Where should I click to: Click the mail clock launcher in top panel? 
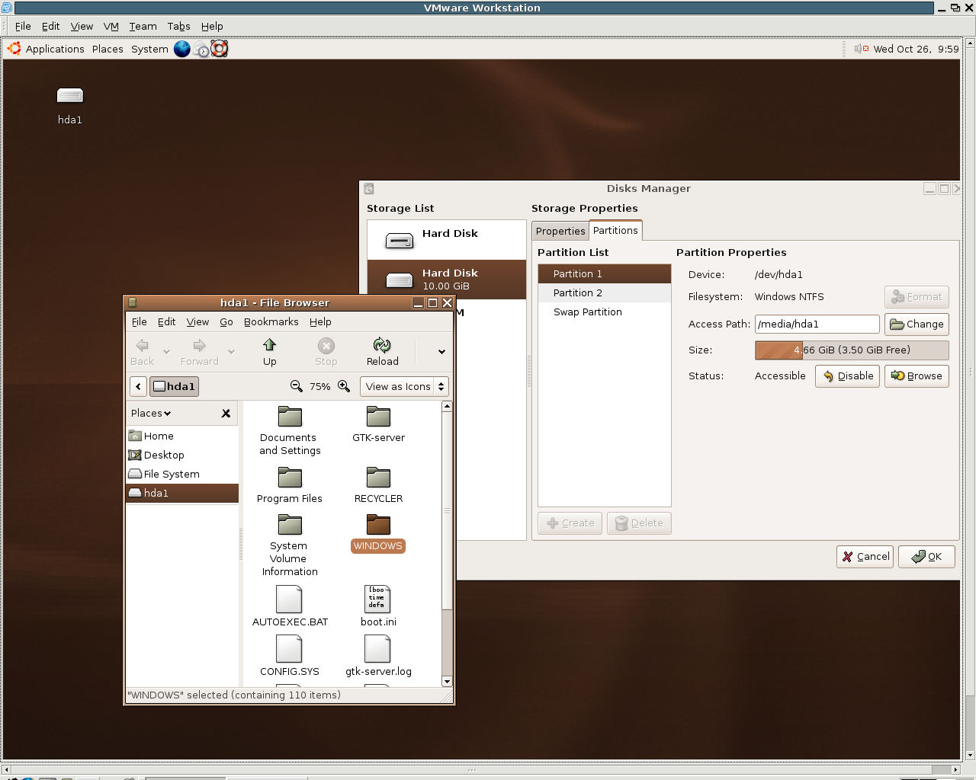coord(201,50)
